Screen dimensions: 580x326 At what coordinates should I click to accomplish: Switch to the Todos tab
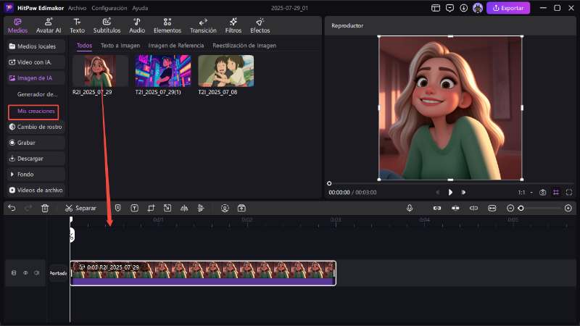(x=84, y=46)
